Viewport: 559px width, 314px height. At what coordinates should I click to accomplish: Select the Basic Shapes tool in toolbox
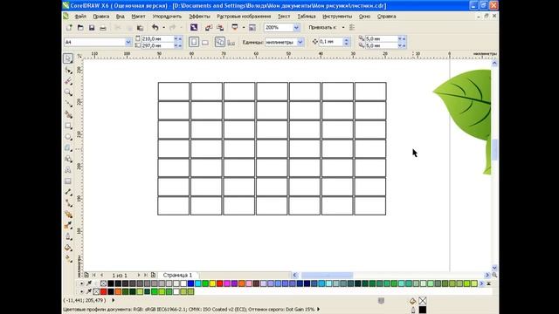[x=68, y=159]
